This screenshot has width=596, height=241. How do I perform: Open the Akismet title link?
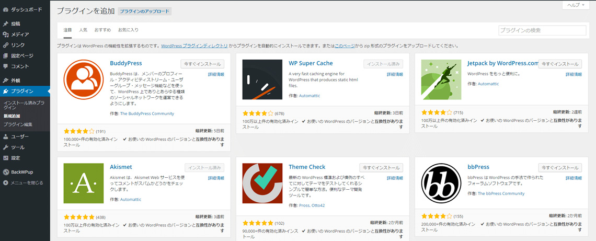[x=121, y=167]
